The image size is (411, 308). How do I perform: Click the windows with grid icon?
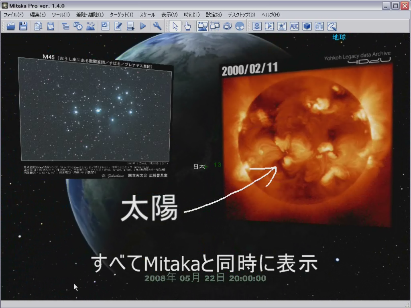(215, 26)
